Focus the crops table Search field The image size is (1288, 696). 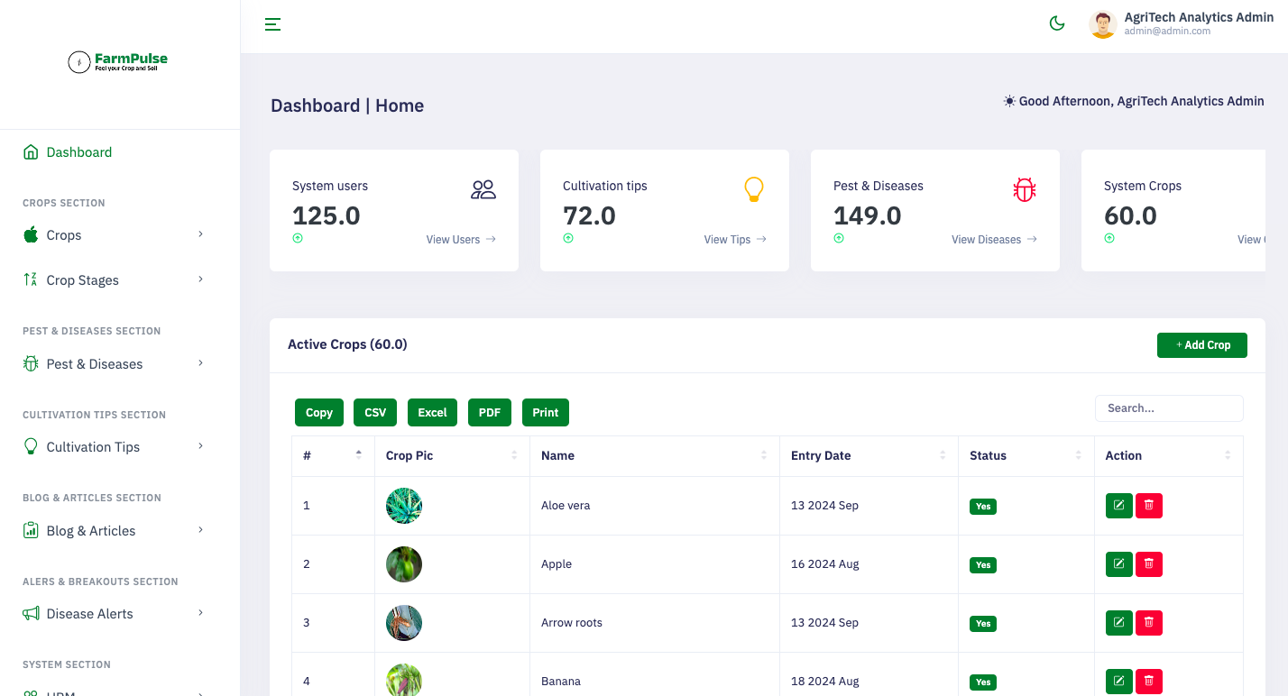tap(1169, 408)
